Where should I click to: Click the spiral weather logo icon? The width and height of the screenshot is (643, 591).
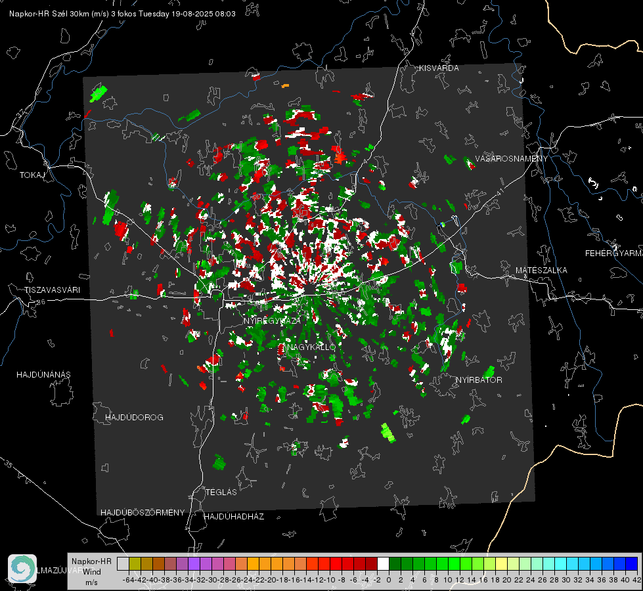tap(22, 569)
